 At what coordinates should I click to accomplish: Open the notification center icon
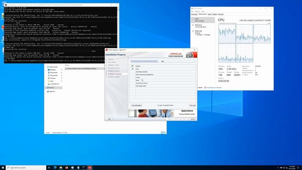coord(298,168)
